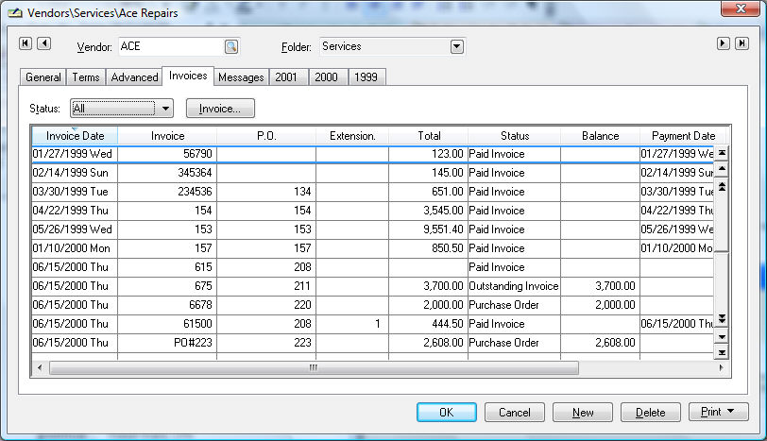Open the 2000 tab
Screen dimensions: 767x441
pyautogui.click(x=326, y=77)
